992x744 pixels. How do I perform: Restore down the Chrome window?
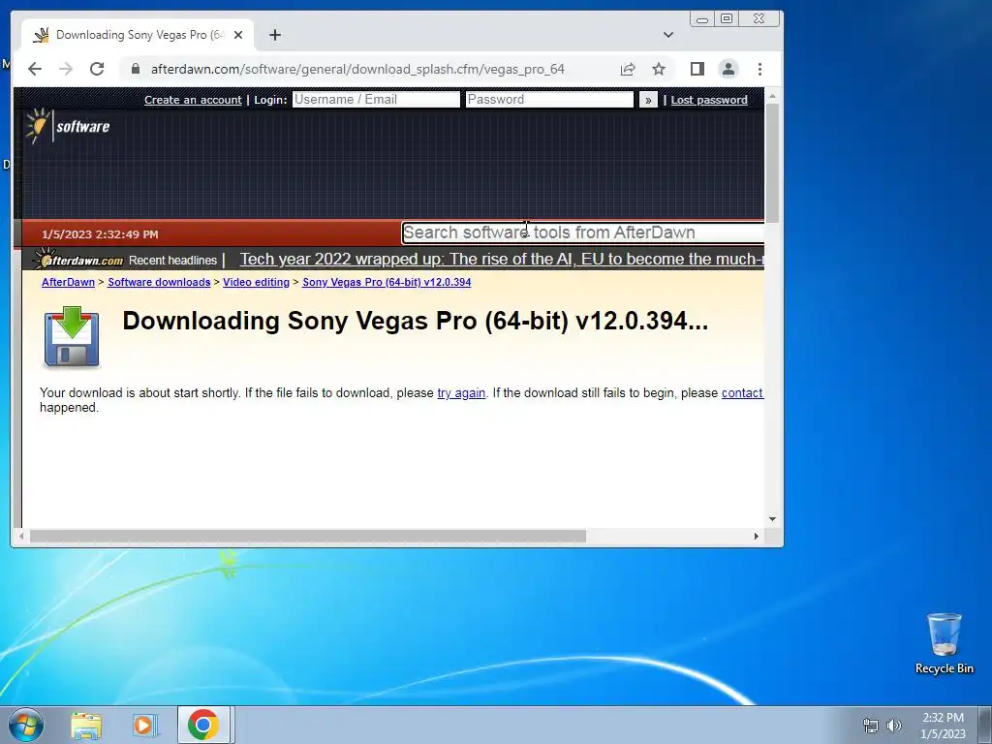(727, 19)
